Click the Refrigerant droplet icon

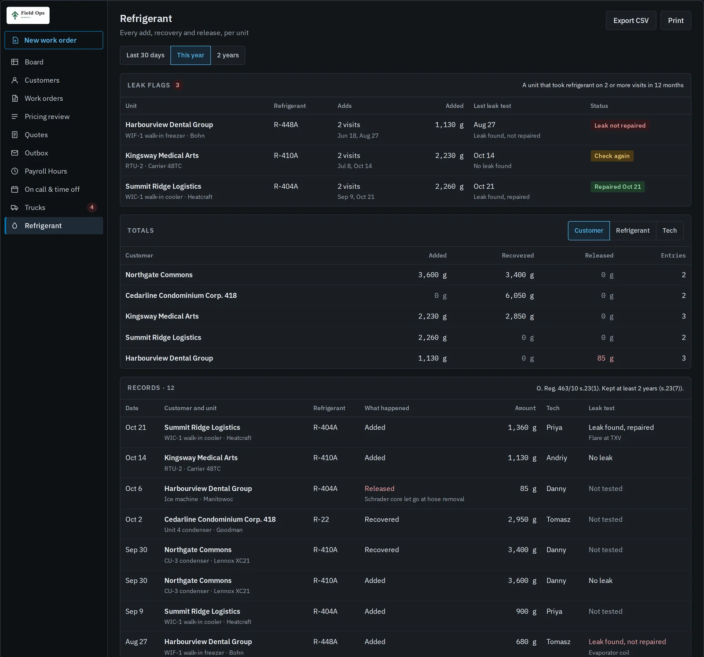click(x=15, y=226)
